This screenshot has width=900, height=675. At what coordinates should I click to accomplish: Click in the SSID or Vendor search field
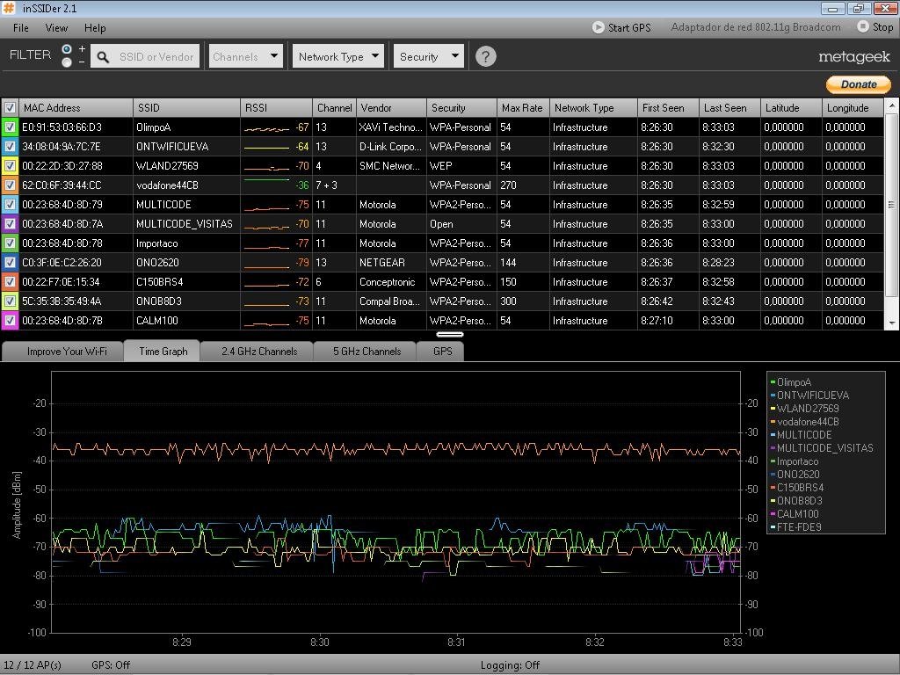pyautogui.click(x=156, y=56)
